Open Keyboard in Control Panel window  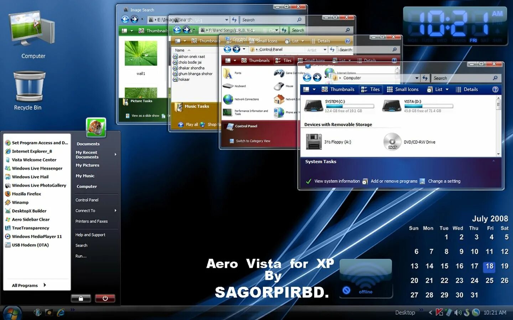228,86
